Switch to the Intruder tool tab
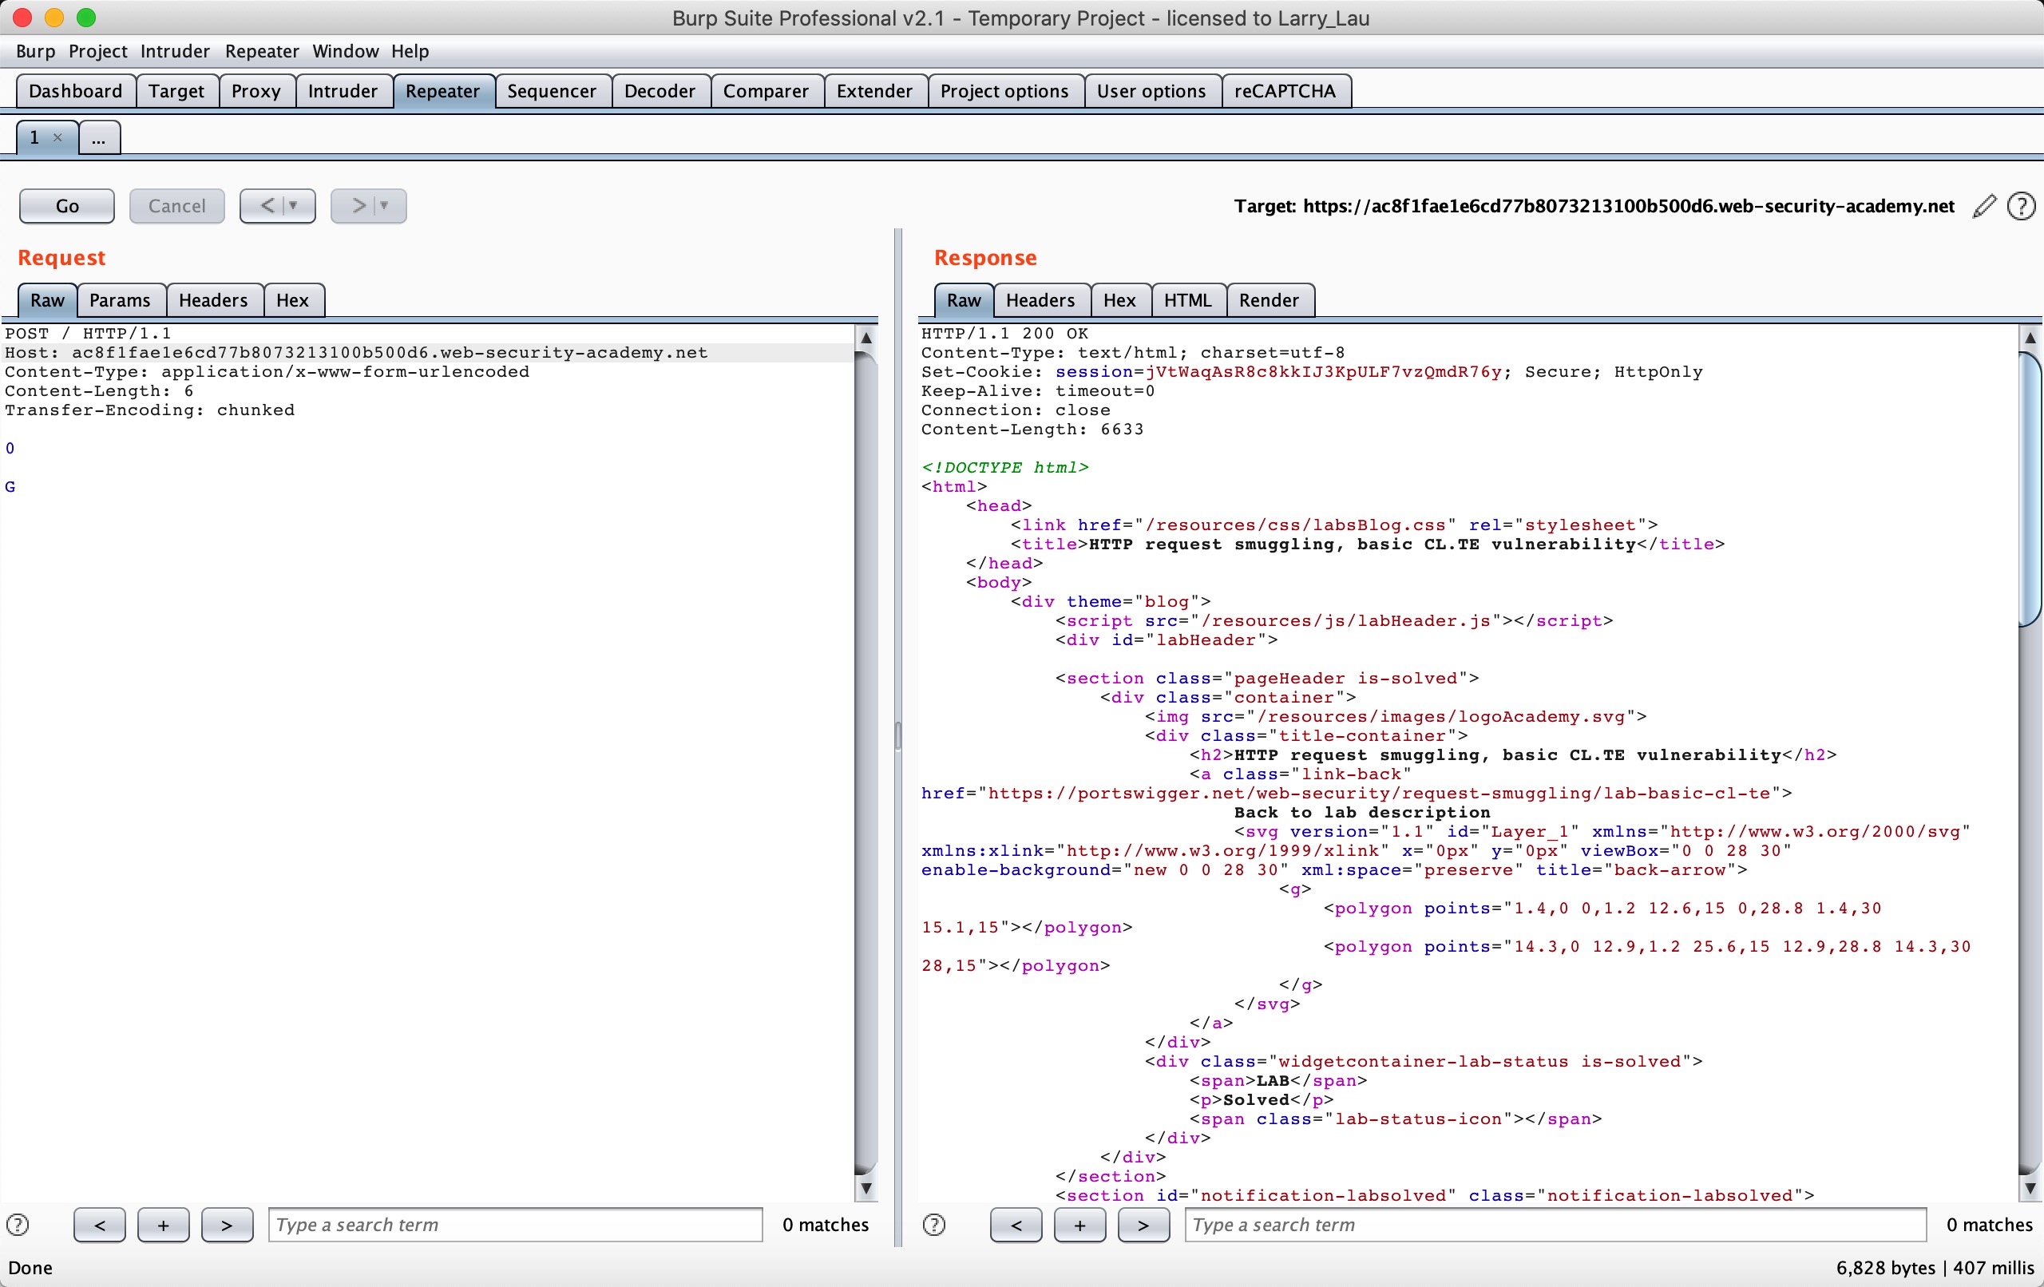The image size is (2044, 1287). tap(343, 91)
